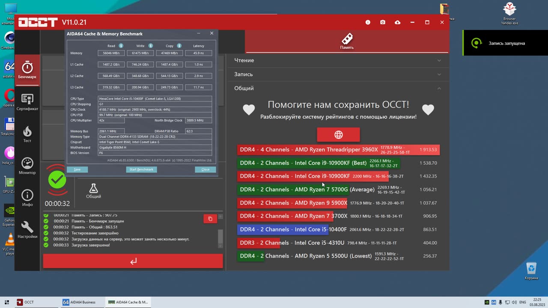
Task: Click the cloud upload icon in OCCT title bar
Action: pos(398,22)
